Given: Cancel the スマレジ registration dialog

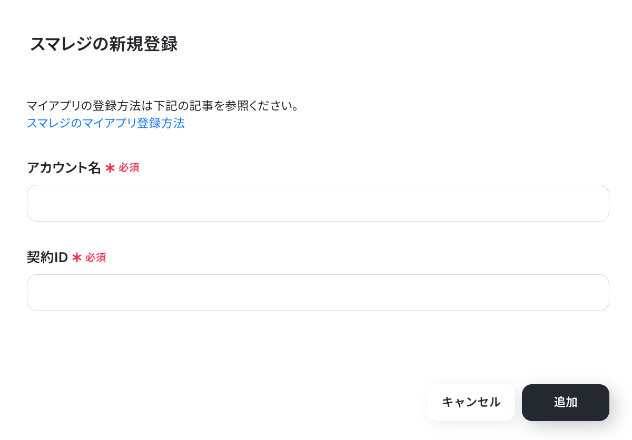Looking at the screenshot, I should point(471,403).
